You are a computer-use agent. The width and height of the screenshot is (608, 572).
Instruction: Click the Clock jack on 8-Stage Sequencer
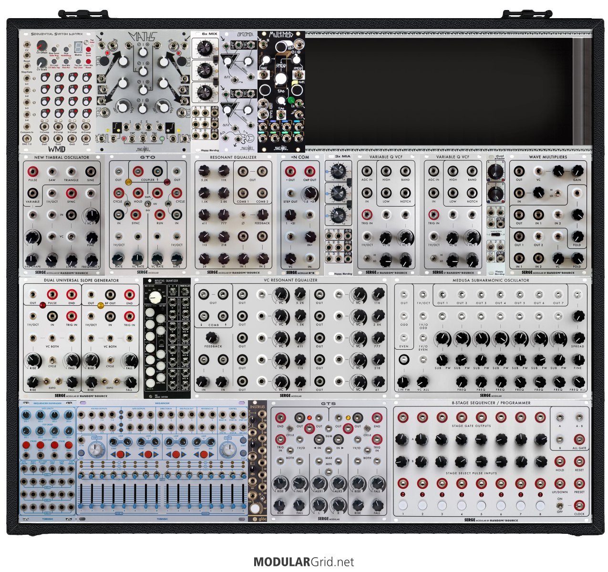click(x=579, y=505)
